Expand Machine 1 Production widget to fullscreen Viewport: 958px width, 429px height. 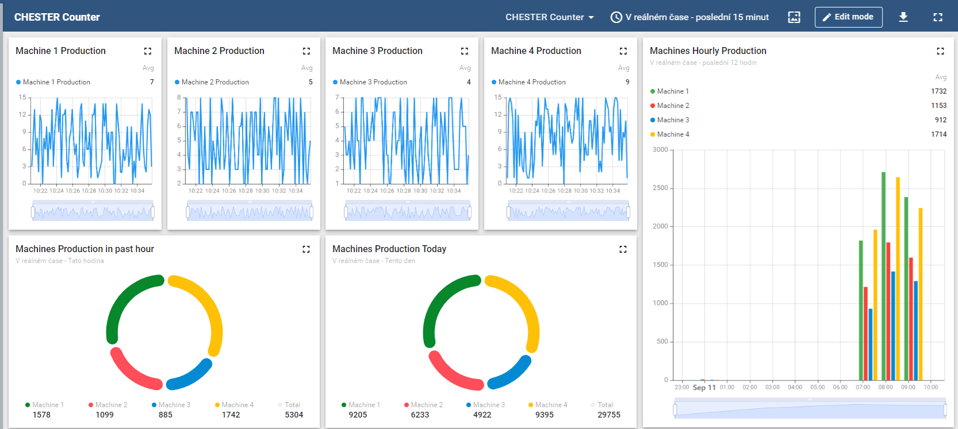[148, 51]
